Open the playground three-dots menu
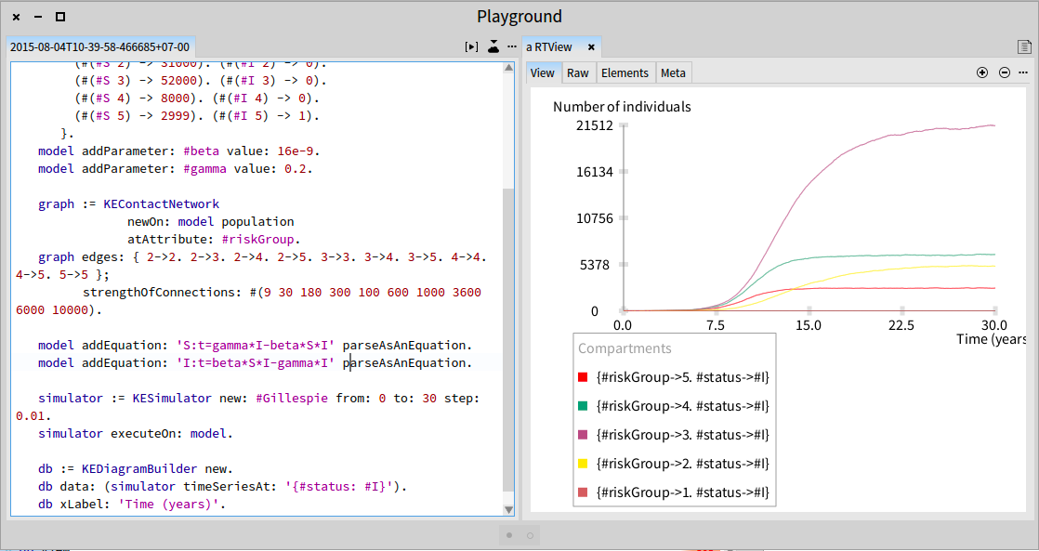Image resolution: width=1039 pixels, height=551 pixels. coord(511,47)
